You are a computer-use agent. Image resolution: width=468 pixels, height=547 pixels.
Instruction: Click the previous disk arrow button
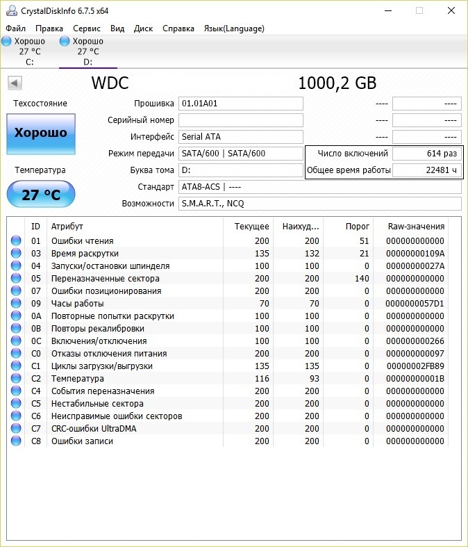15,83
